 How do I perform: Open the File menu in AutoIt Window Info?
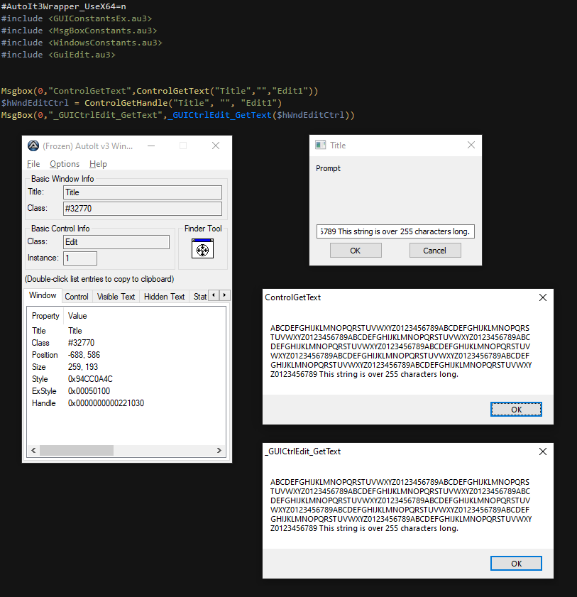coord(33,164)
